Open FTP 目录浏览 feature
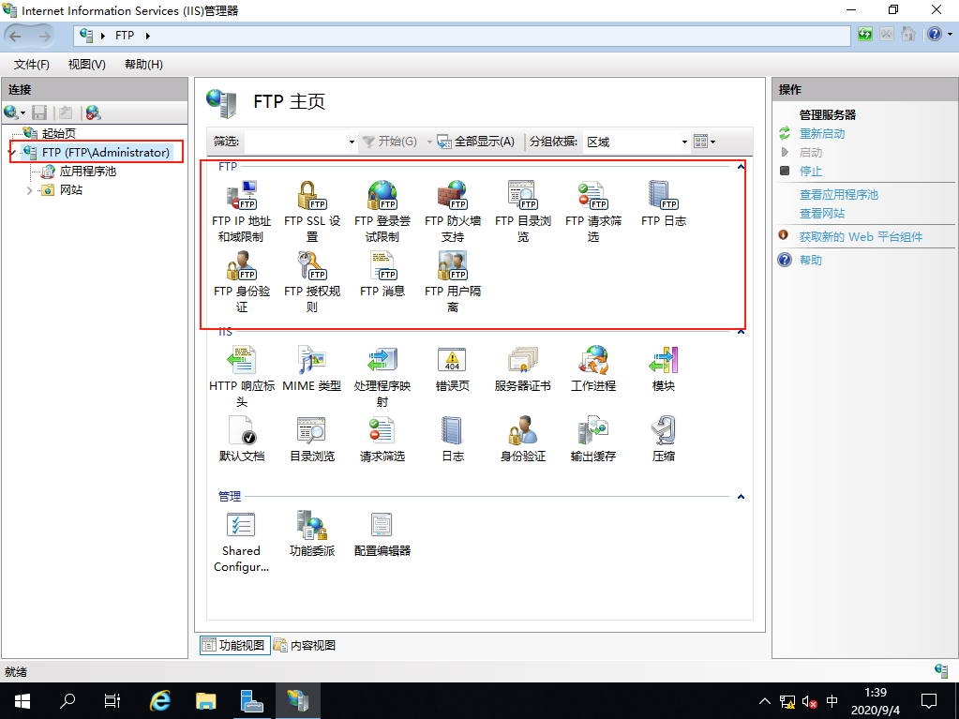This screenshot has width=959, height=719. [x=523, y=212]
